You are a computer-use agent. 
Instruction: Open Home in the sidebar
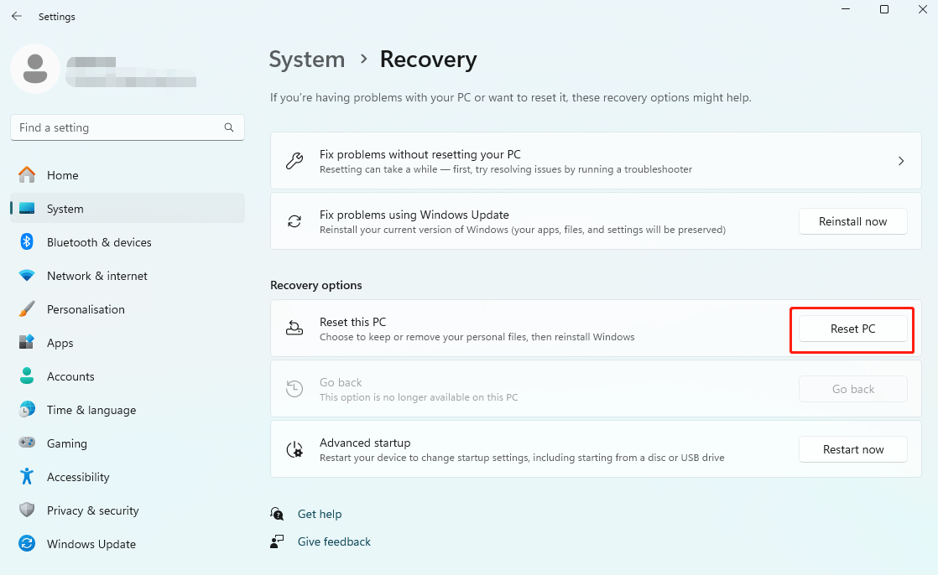point(128,175)
